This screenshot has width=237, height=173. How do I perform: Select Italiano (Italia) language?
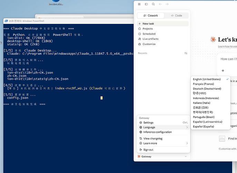(x=210, y=103)
